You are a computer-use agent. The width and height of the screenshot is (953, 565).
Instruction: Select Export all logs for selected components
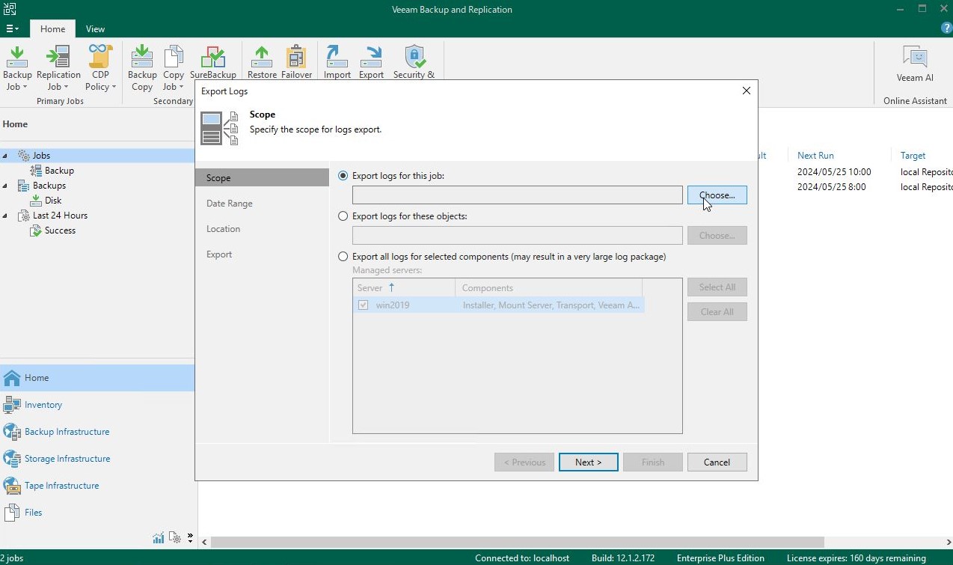[343, 257]
